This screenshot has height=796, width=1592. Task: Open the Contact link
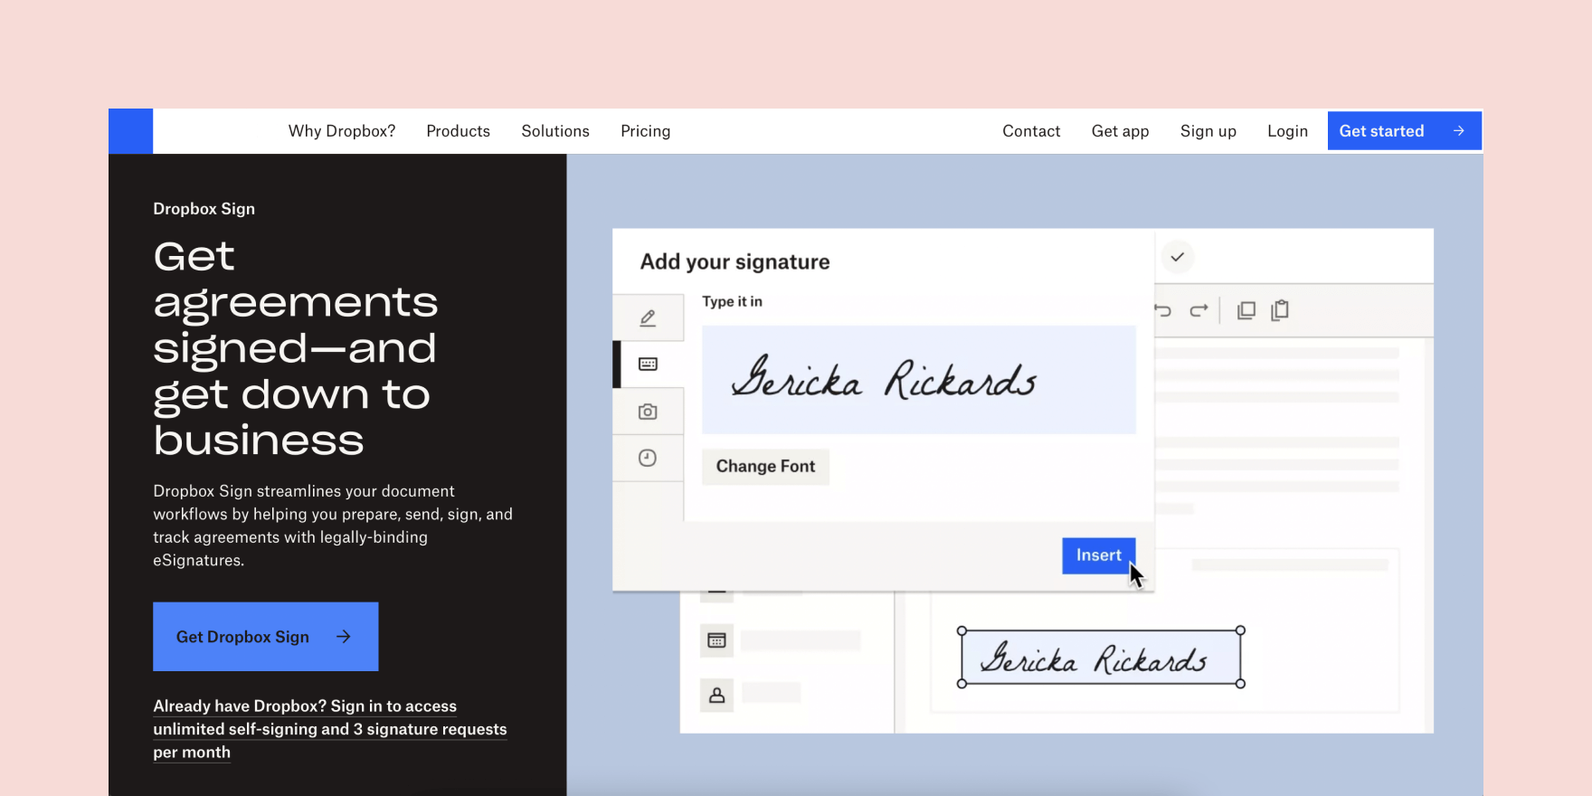pos(1031,131)
